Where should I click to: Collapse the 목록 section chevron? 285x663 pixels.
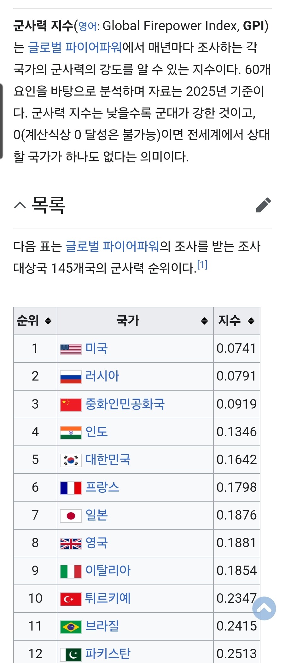tap(20, 206)
